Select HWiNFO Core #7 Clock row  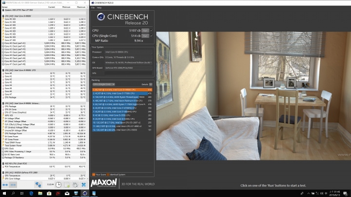44,64
